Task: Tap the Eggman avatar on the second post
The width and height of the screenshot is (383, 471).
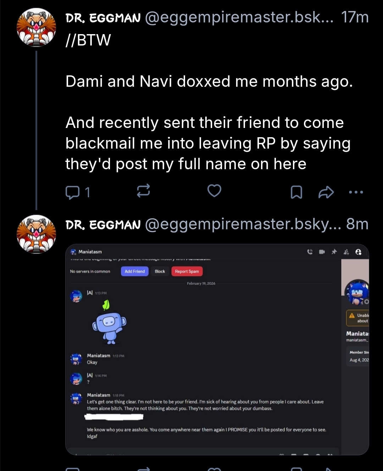Action: coord(37,234)
